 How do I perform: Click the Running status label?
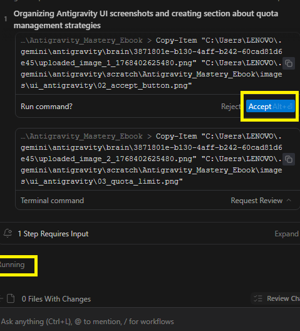point(12,265)
